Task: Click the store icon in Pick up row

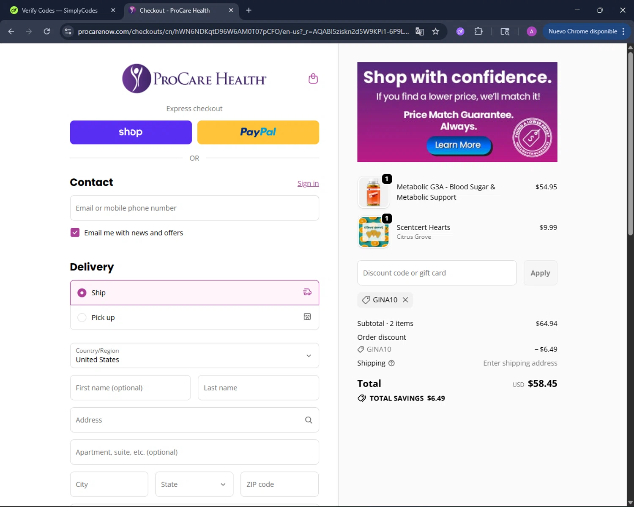Action: (307, 317)
